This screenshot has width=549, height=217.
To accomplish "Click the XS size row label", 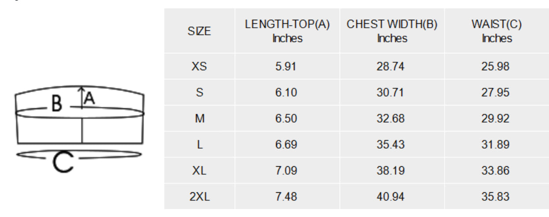I will [199, 67].
